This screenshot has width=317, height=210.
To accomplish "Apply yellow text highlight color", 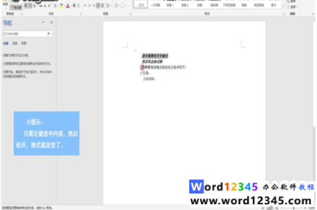I will click(61, 6).
